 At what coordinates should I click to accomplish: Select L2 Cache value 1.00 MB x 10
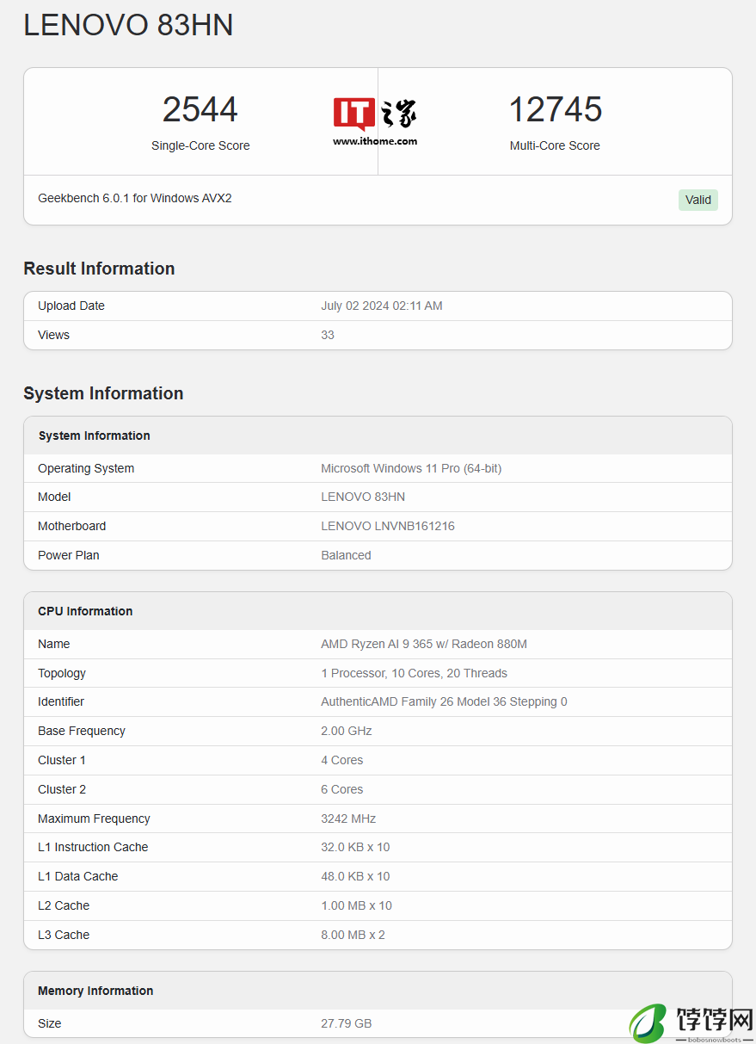pyautogui.click(x=356, y=905)
